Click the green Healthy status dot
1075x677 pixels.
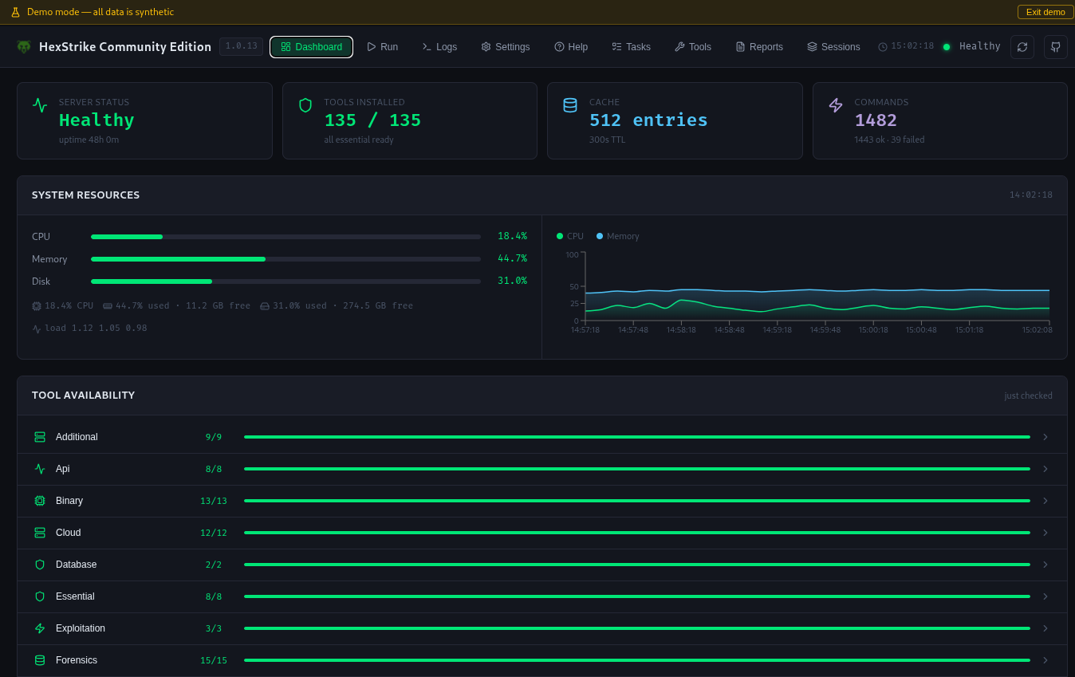coord(947,47)
